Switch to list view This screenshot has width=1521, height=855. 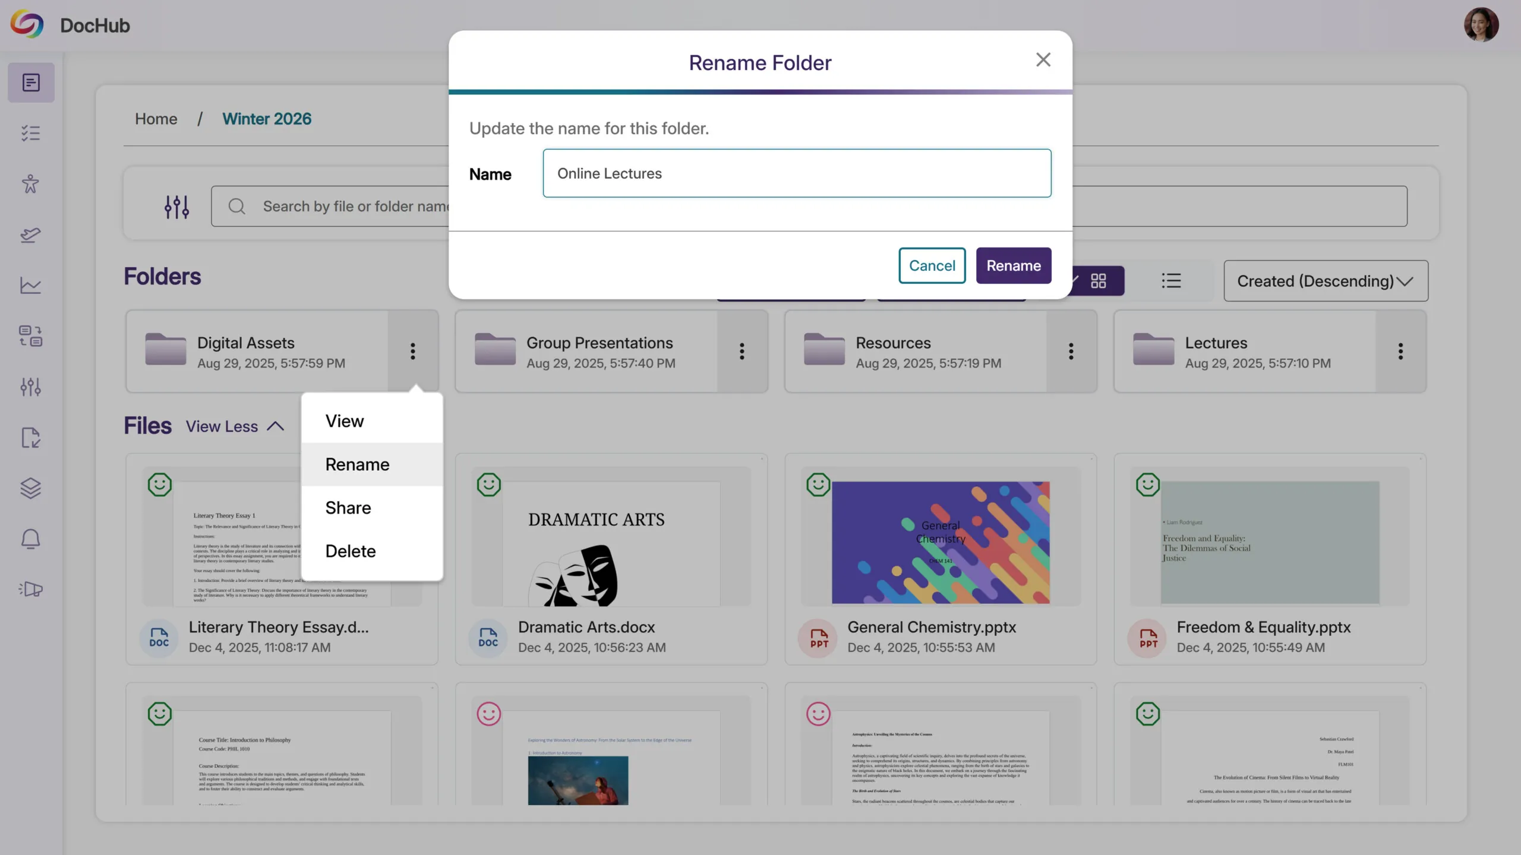coord(1171,281)
